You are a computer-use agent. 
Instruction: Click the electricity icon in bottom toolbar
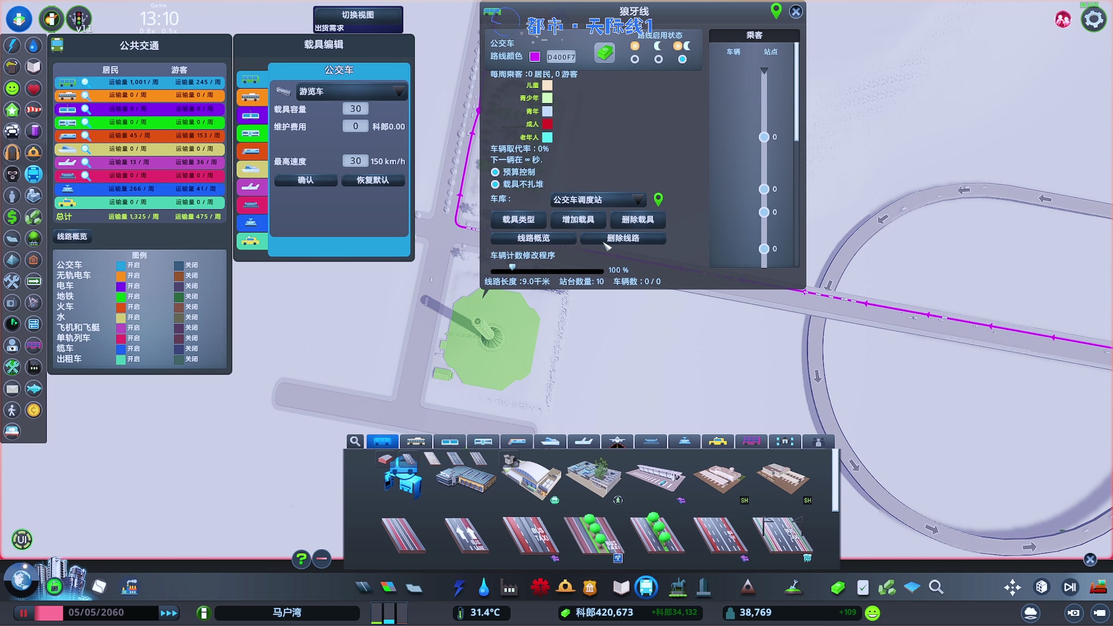459,587
